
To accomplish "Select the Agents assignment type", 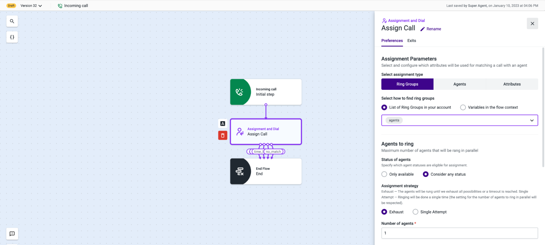I will pyautogui.click(x=459, y=84).
